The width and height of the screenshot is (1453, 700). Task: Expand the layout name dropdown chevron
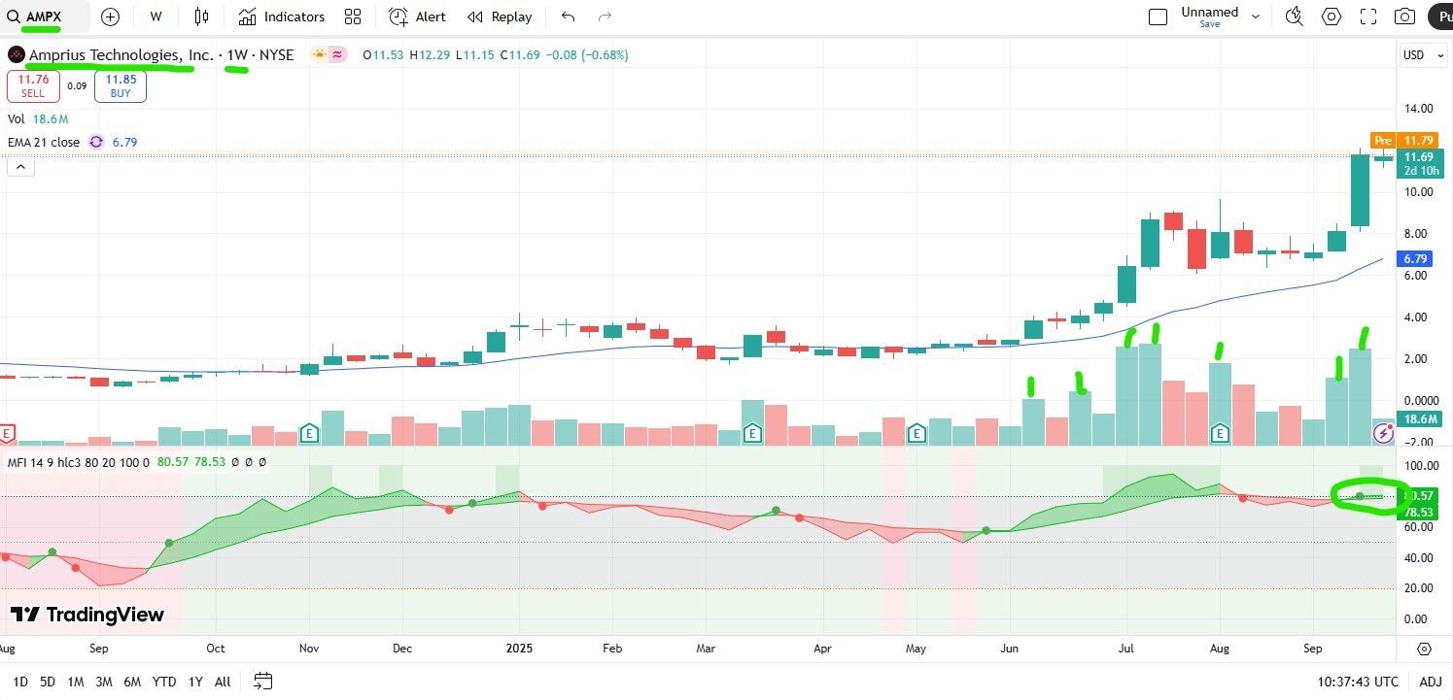(1256, 17)
